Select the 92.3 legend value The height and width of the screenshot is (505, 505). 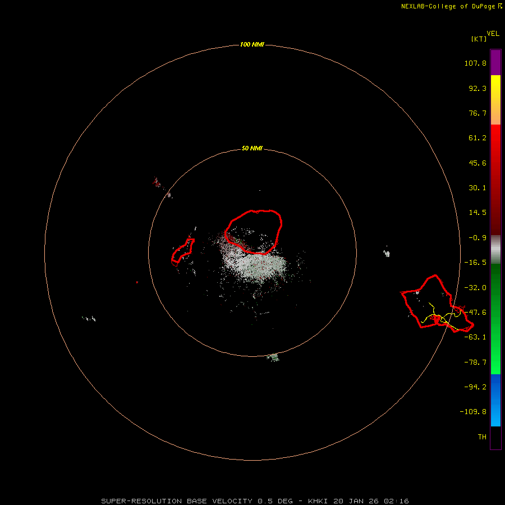pyautogui.click(x=478, y=88)
